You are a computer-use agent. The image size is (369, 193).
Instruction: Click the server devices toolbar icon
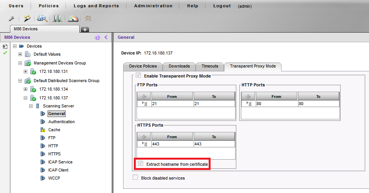(58, 18)
